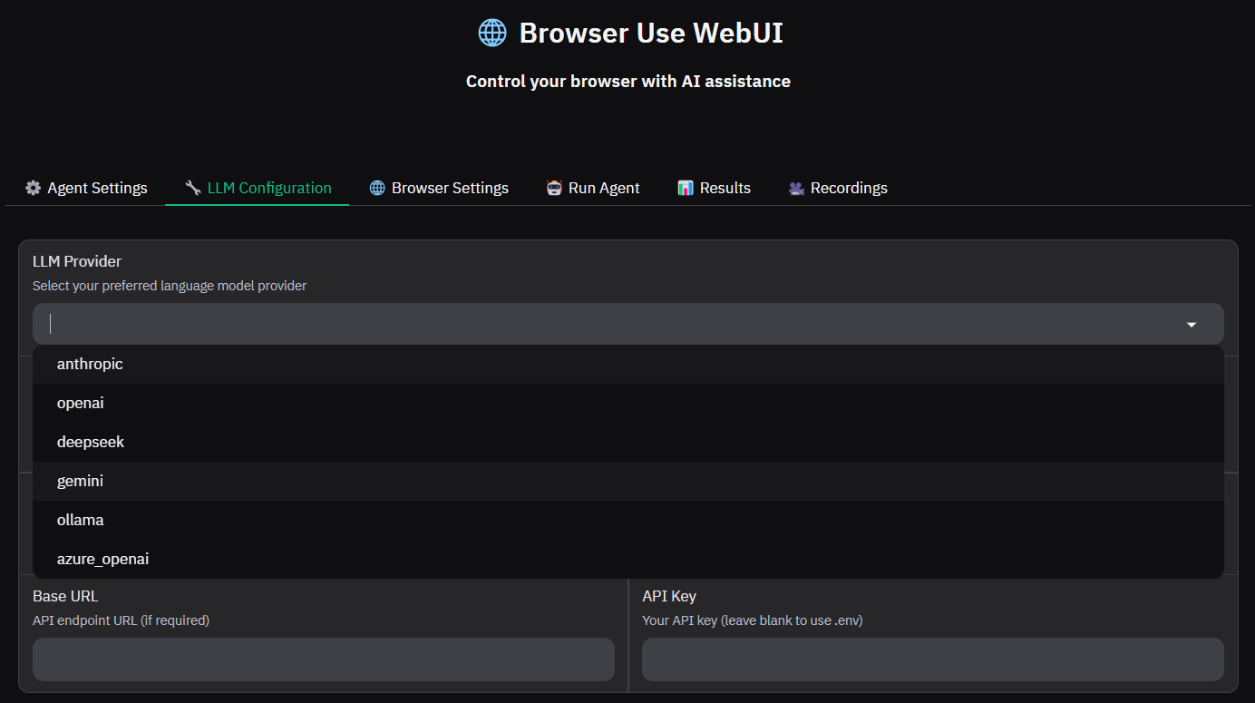Select gemini in the provider list
This screenshot has height=703, width=1255.
pos(628,481)
